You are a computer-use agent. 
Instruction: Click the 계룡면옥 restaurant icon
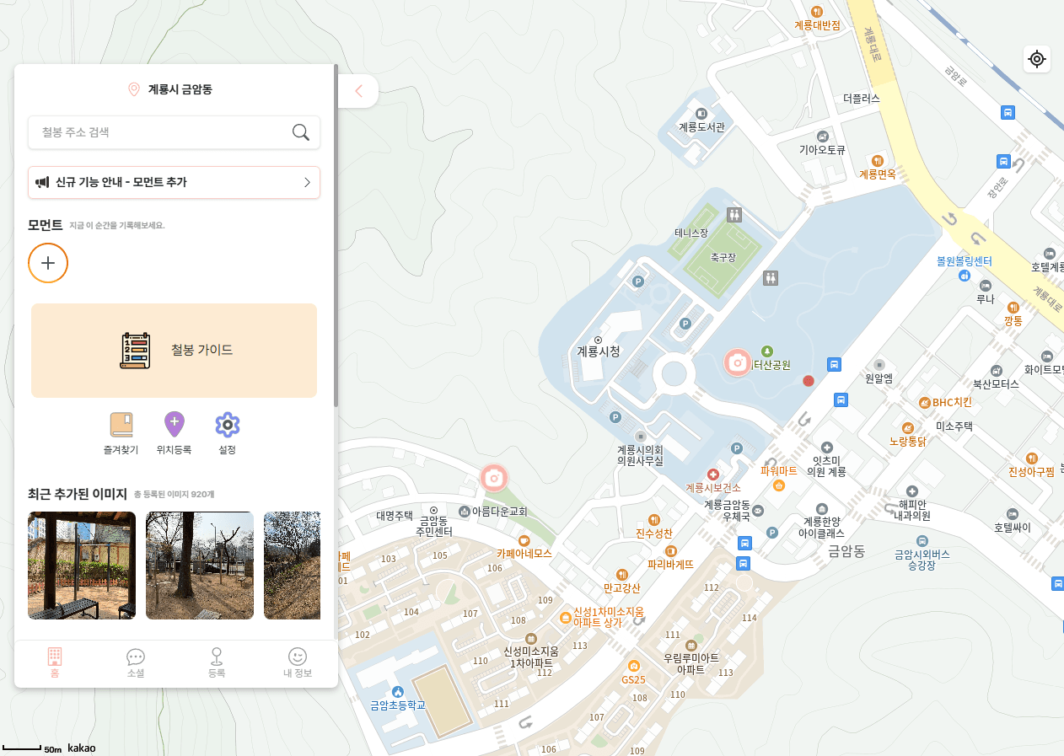[878, 160]
